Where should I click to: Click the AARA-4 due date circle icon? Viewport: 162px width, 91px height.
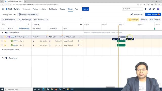point(61,37)
